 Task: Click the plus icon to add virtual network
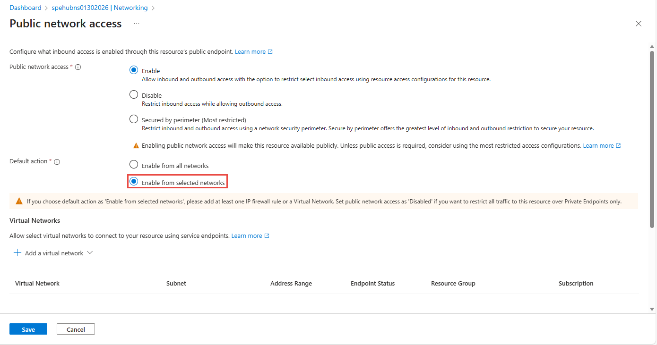point(17,253)
